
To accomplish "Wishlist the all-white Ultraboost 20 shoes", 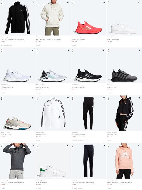I will point(33,50).
